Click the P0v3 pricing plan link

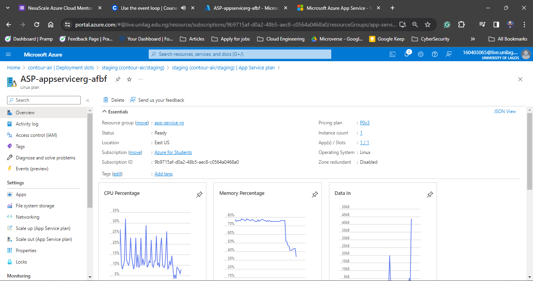(x=365, y=123)
